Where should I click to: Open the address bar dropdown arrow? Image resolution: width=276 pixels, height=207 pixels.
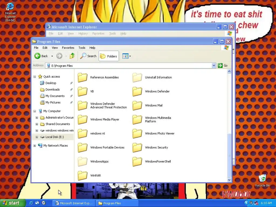[214, 66]
